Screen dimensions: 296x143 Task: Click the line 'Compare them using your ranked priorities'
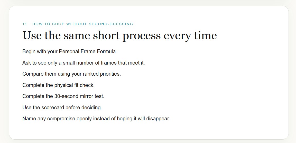coord(71,74)
